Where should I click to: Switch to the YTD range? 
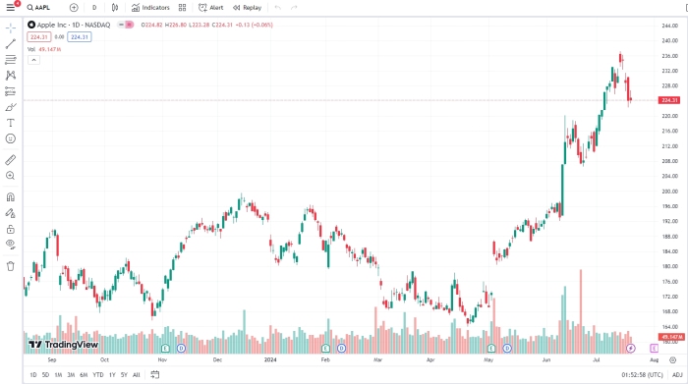pyautogui.click(x=98, y=375)
